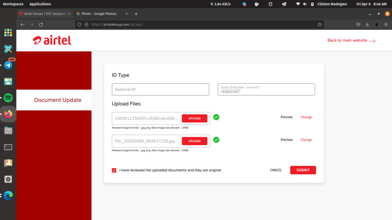Reload the Airtel KYC page
Viewport: 392px width, 220px height.
41,24
